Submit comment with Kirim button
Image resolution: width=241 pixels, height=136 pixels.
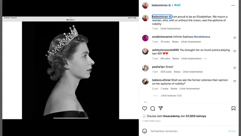click(x=232, y=131)
